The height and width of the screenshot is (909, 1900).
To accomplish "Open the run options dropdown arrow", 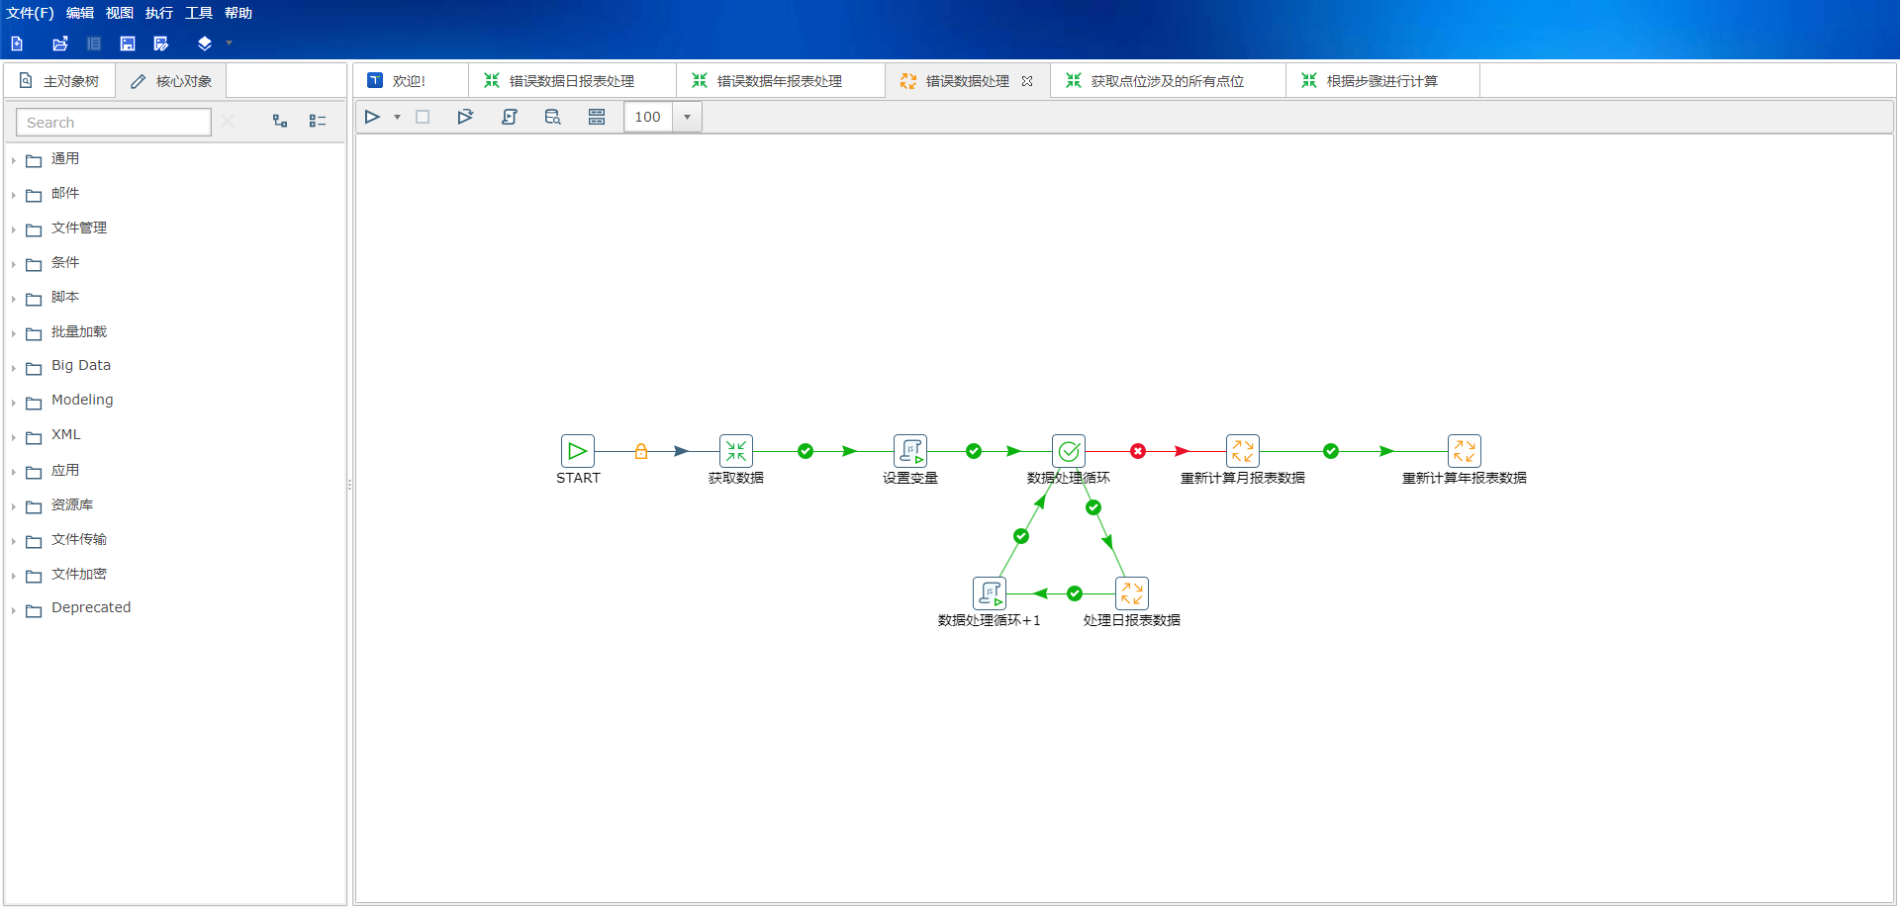I will (398, 117).
